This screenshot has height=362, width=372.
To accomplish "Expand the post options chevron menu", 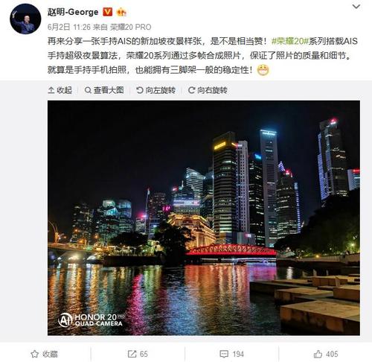I will point(356,7).
